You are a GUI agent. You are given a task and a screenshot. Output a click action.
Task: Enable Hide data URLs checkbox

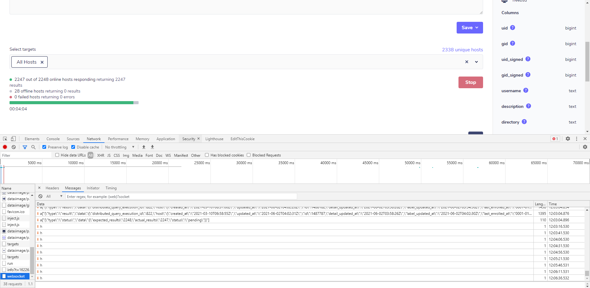[x=57, y=155]
